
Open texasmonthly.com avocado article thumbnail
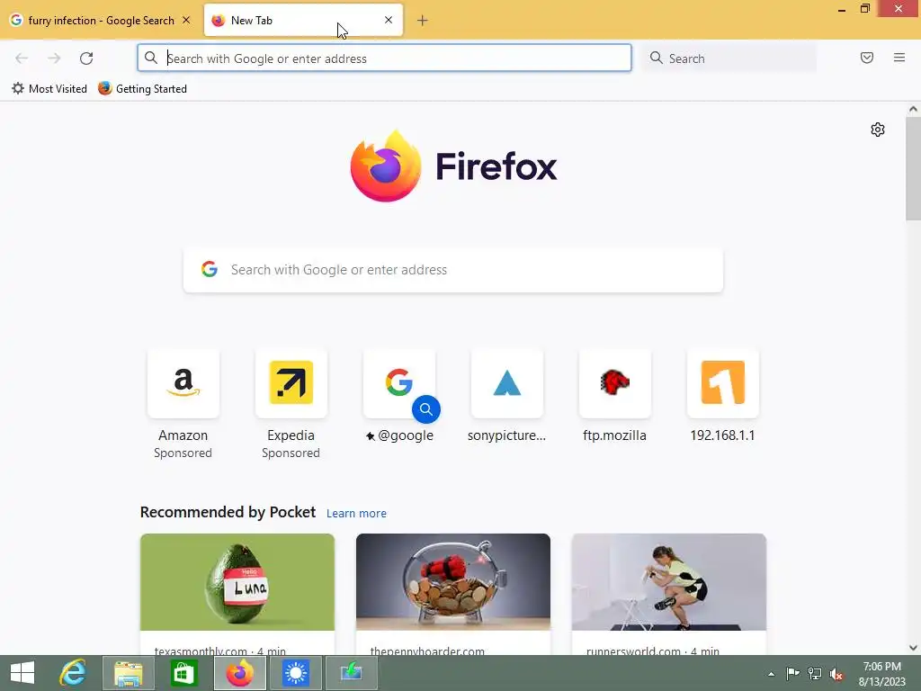[237, 582]
